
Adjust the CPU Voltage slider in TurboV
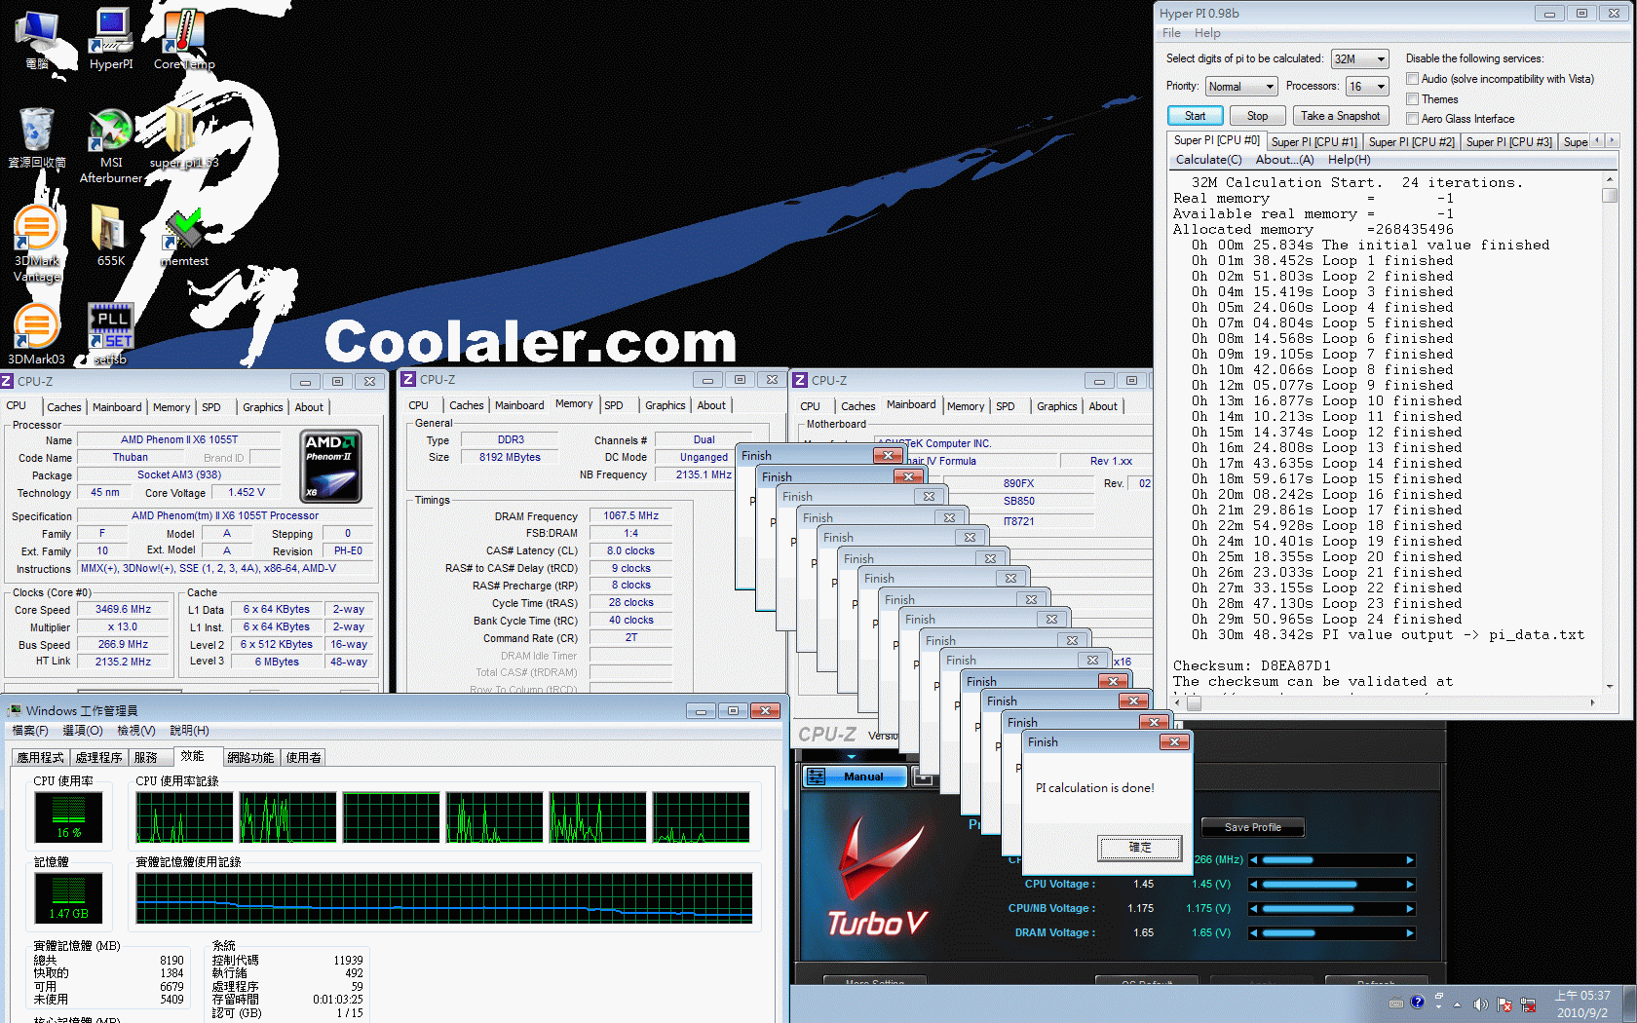tap(1331, 885)
